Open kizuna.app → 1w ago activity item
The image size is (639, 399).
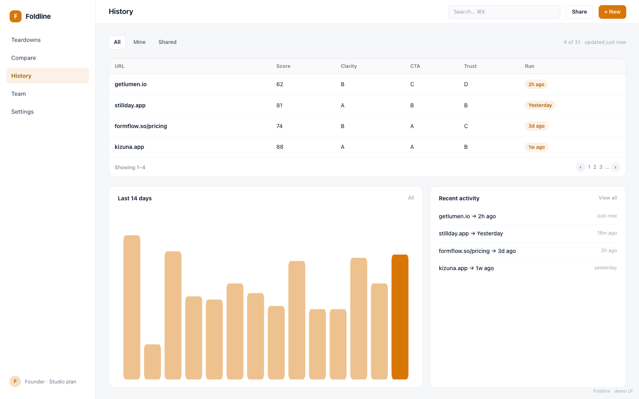pos(528,268)
